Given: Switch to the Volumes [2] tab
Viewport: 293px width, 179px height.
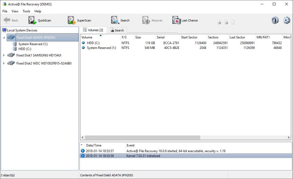Looking at the screenshot, I should point(93,30).
